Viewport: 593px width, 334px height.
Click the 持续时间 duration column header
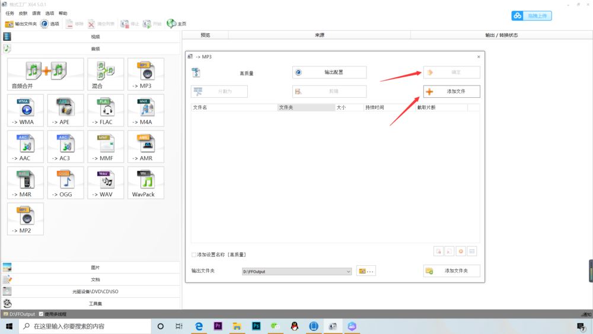pyautogui.click(x=389, y=107)
